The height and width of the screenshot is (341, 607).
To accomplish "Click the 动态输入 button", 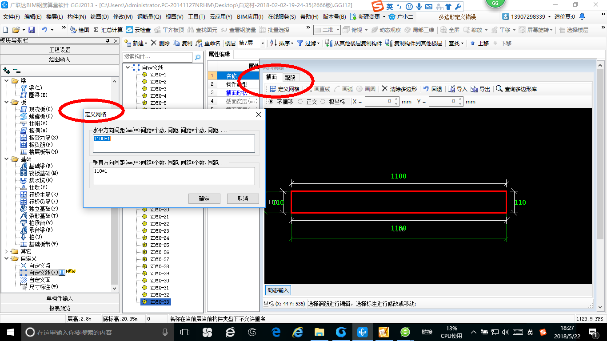I will (278, 290).
